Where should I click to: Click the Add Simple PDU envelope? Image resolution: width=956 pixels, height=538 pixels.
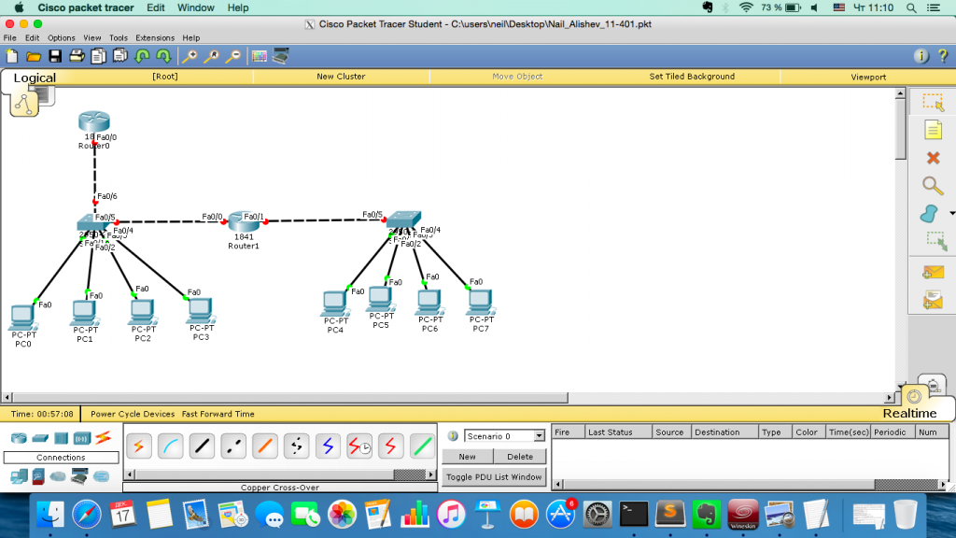932,272
